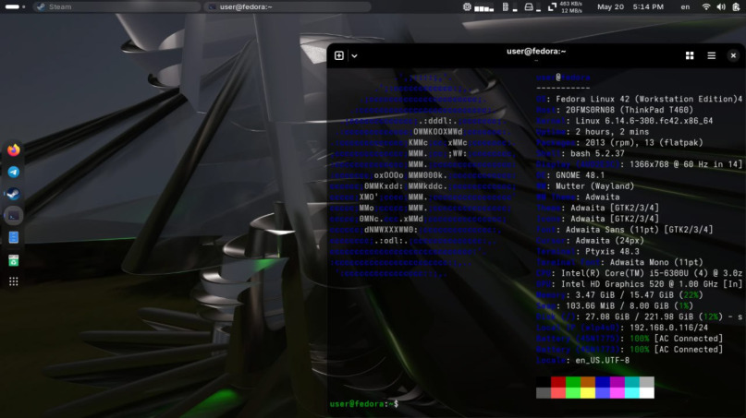This screenshot has width=746, height=418.
Task: Switch to the Steam window in top bar
Action: [116, 6]
